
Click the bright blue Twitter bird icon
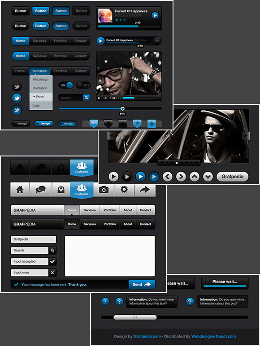tap(17, 98)
